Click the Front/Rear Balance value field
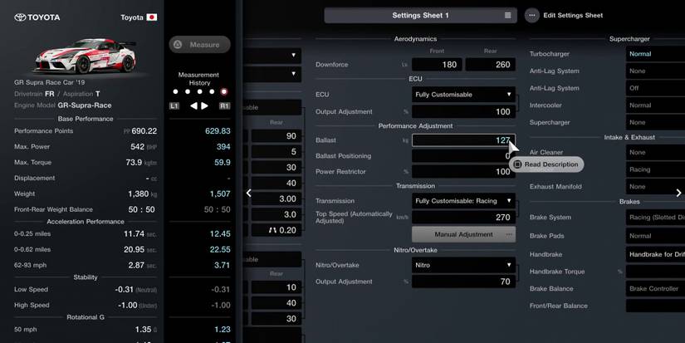Image resolution: width=685 pixels, height=343 pixels. pyautogui.click(x=655, y=306)
